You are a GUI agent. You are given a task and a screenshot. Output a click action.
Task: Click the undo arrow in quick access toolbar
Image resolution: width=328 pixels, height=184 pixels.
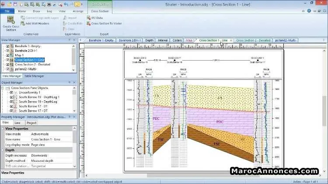pos(66,4)
